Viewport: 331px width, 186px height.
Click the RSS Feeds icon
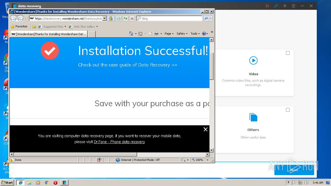pos(140,34)
